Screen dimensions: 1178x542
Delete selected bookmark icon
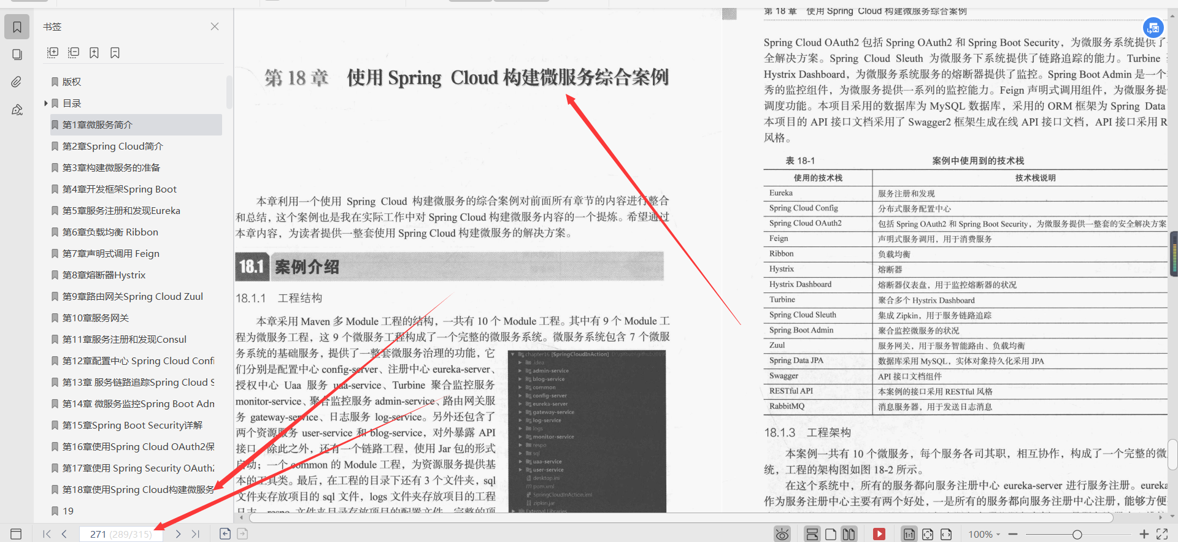(115, 53)
